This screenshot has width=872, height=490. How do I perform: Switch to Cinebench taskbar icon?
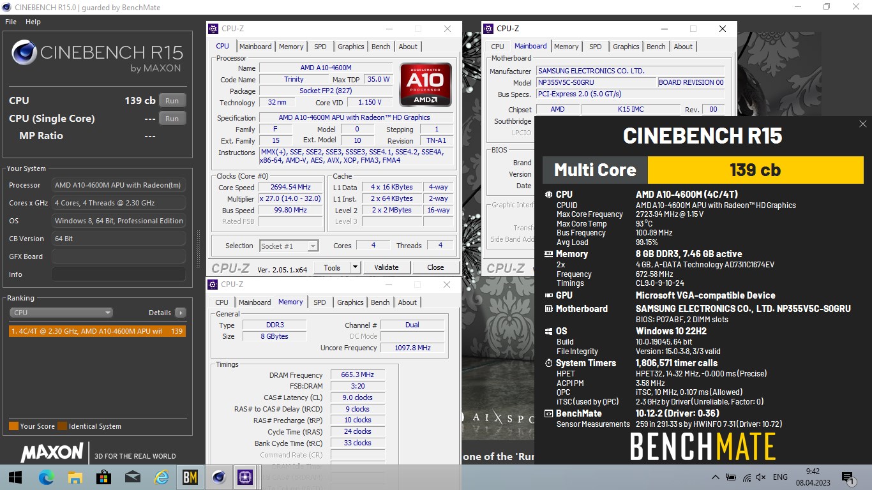pos(219,477)
